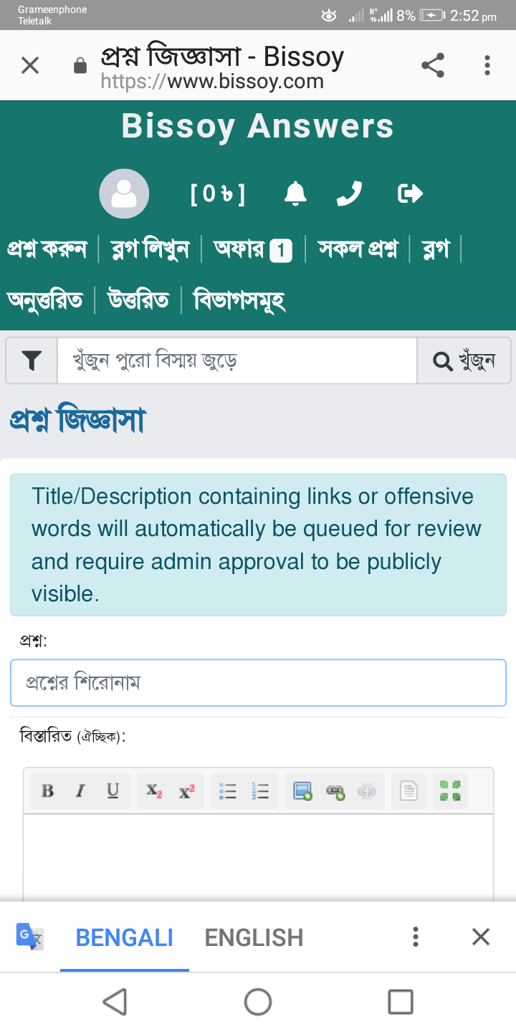Toggle underline formatting in the editor
516x1032 pixels.
[x=113, y=791]
